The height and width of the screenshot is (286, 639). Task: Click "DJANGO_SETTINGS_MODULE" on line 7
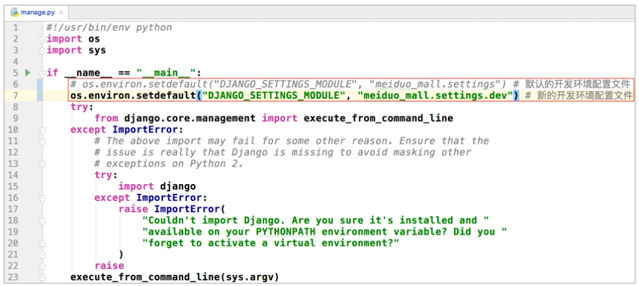pyautogui.click(x=273, y=95)
